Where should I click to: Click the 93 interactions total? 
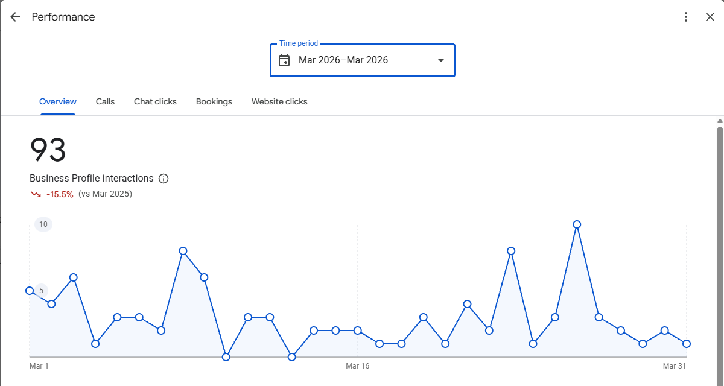[x=48, y=150]
